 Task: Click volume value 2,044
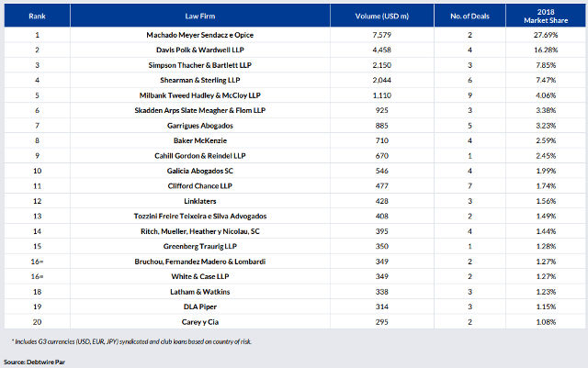pyautogui.click(x=382, y=80)
